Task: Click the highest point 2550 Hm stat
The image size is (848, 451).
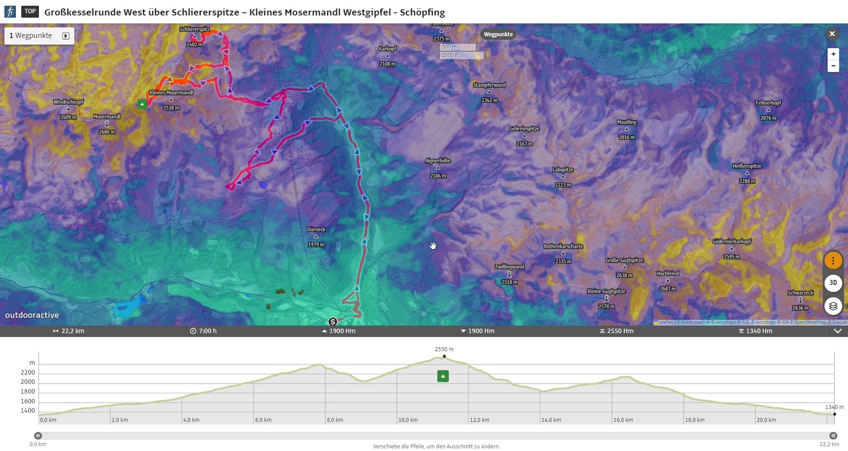Action: click(617, 331)
